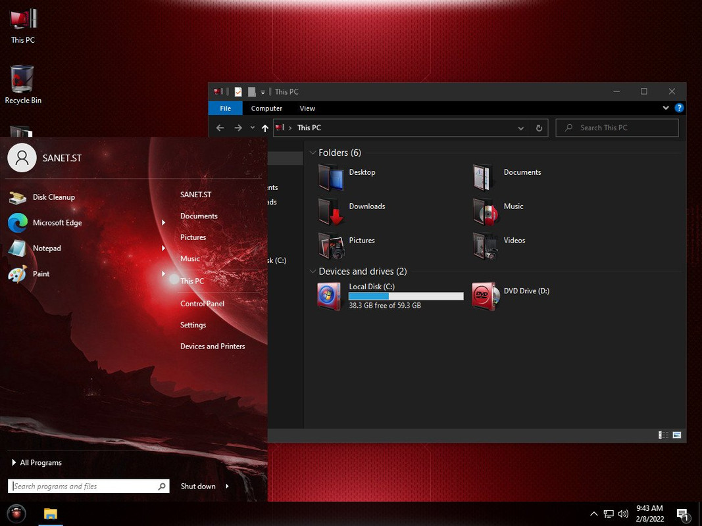Switch to Large icons view icon
The width and height of the screenshot is (702, 526).
point(677,435)
